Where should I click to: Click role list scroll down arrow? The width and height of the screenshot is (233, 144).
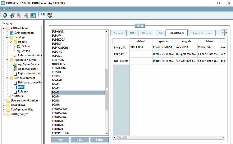point(107,133)
